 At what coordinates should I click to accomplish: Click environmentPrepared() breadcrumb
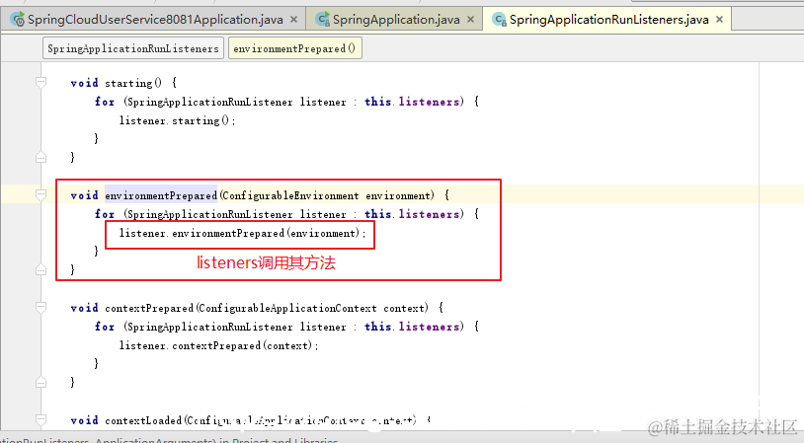tap(295, 48)
